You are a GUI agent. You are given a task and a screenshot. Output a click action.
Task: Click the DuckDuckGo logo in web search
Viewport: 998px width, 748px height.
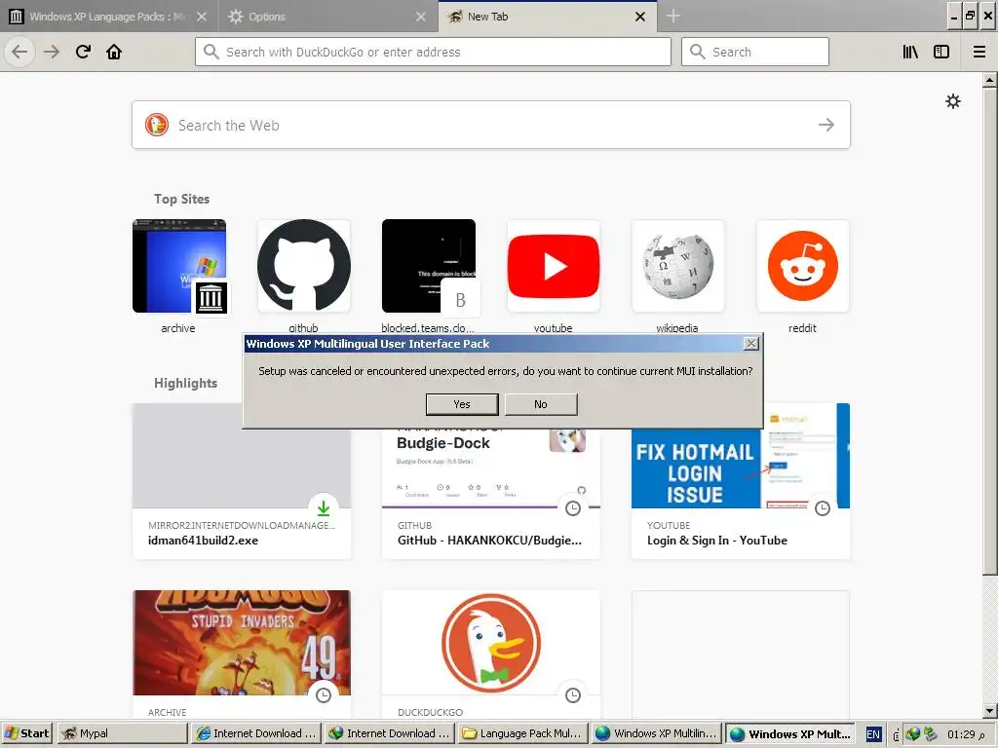[x=157, y=125]
